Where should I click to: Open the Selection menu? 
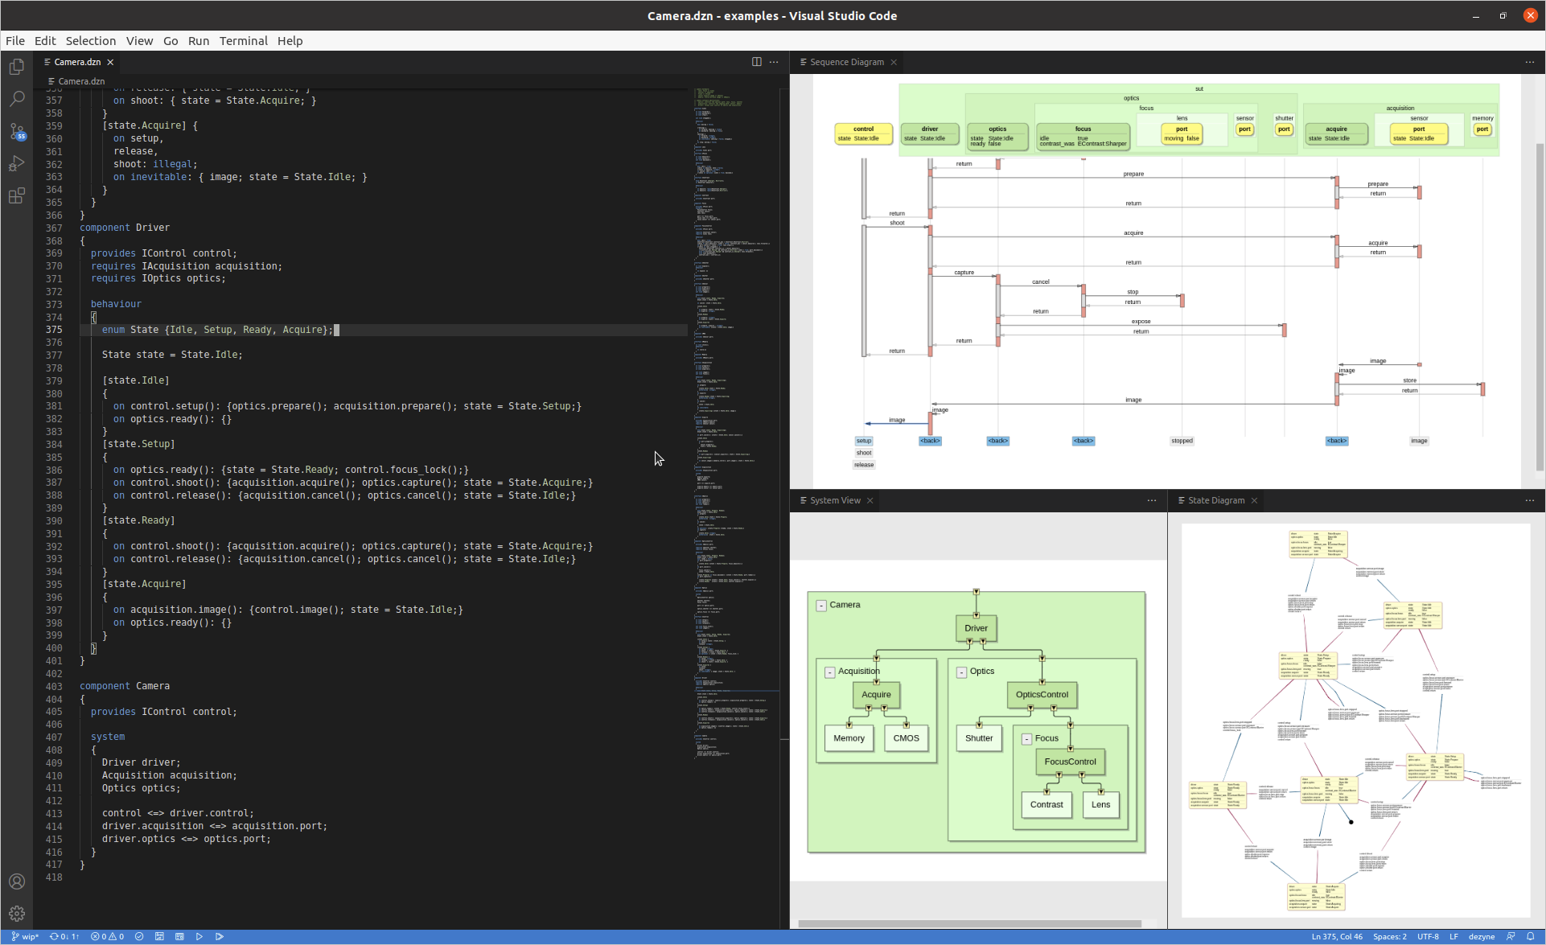click(91, 41)
